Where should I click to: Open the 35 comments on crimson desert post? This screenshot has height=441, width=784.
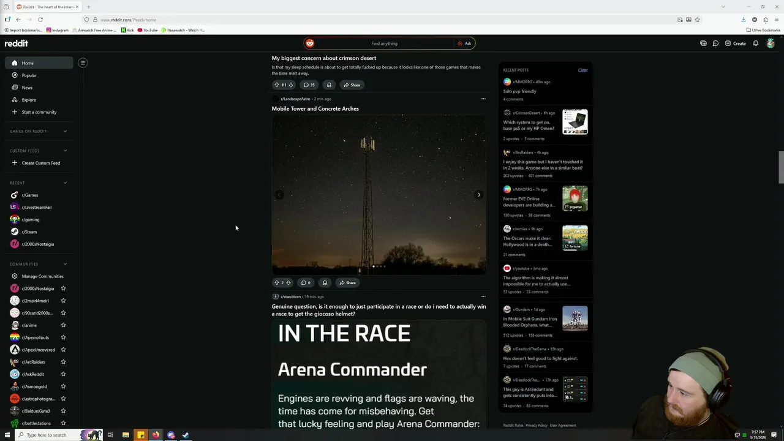pos(309,85)
